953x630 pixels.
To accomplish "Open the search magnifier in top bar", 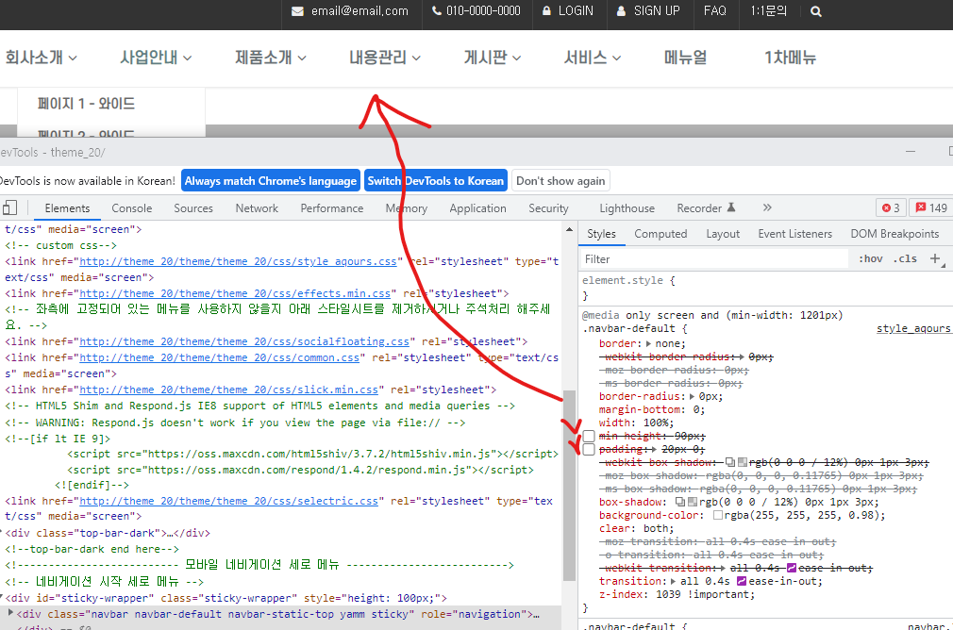I will click(815, 11).
